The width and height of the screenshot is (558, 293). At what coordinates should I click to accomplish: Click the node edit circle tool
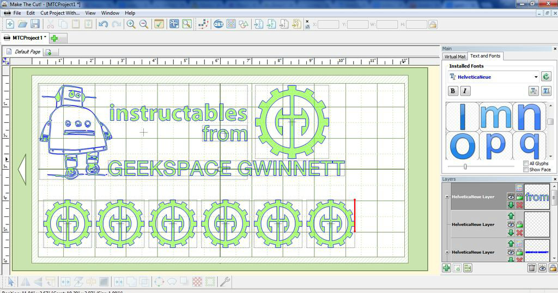pos(159,282)
